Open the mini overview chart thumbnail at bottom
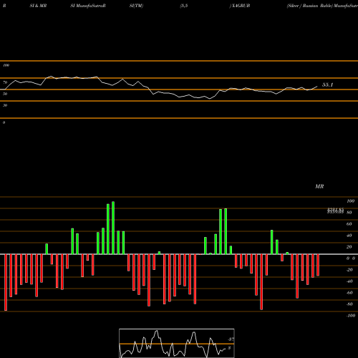 (x=177, y=343)
